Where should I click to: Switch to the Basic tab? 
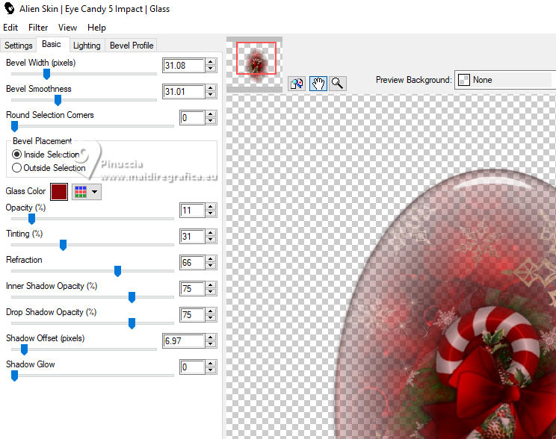(52, 44)
